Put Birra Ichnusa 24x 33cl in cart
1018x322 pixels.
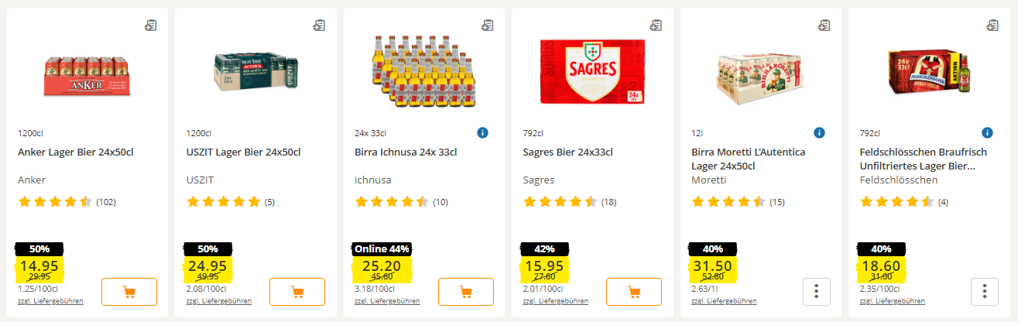466,292
